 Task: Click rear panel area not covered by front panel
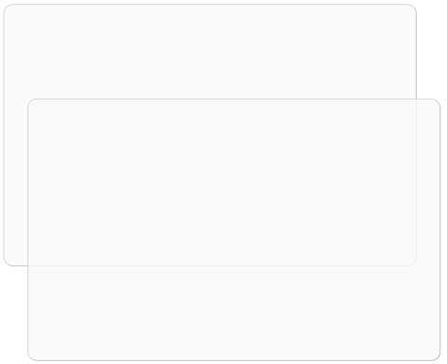(210, 51)
